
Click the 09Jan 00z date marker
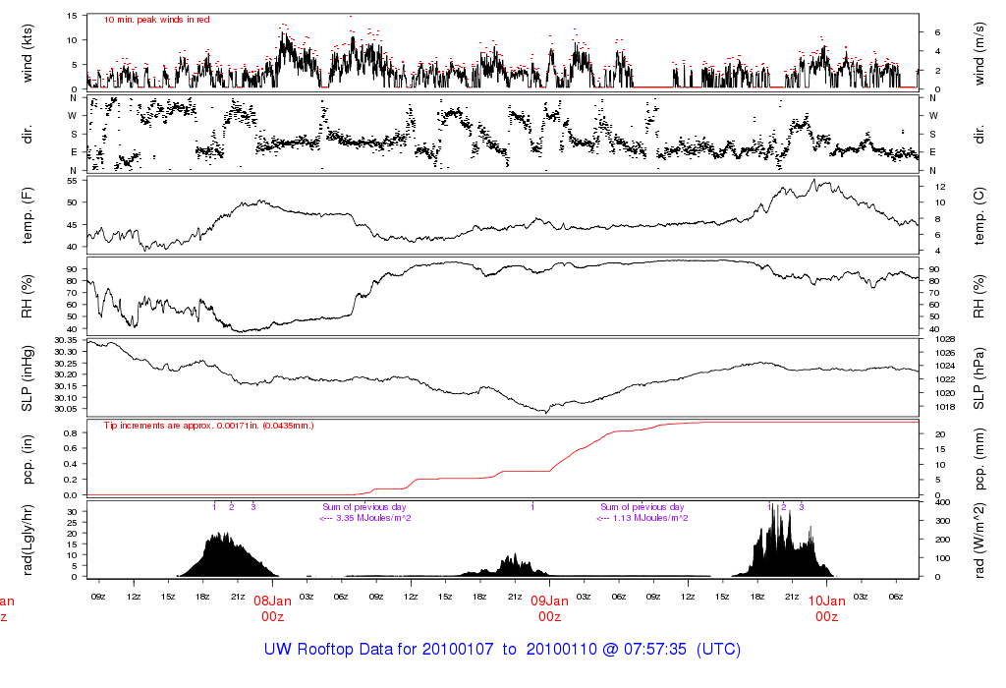549,608
